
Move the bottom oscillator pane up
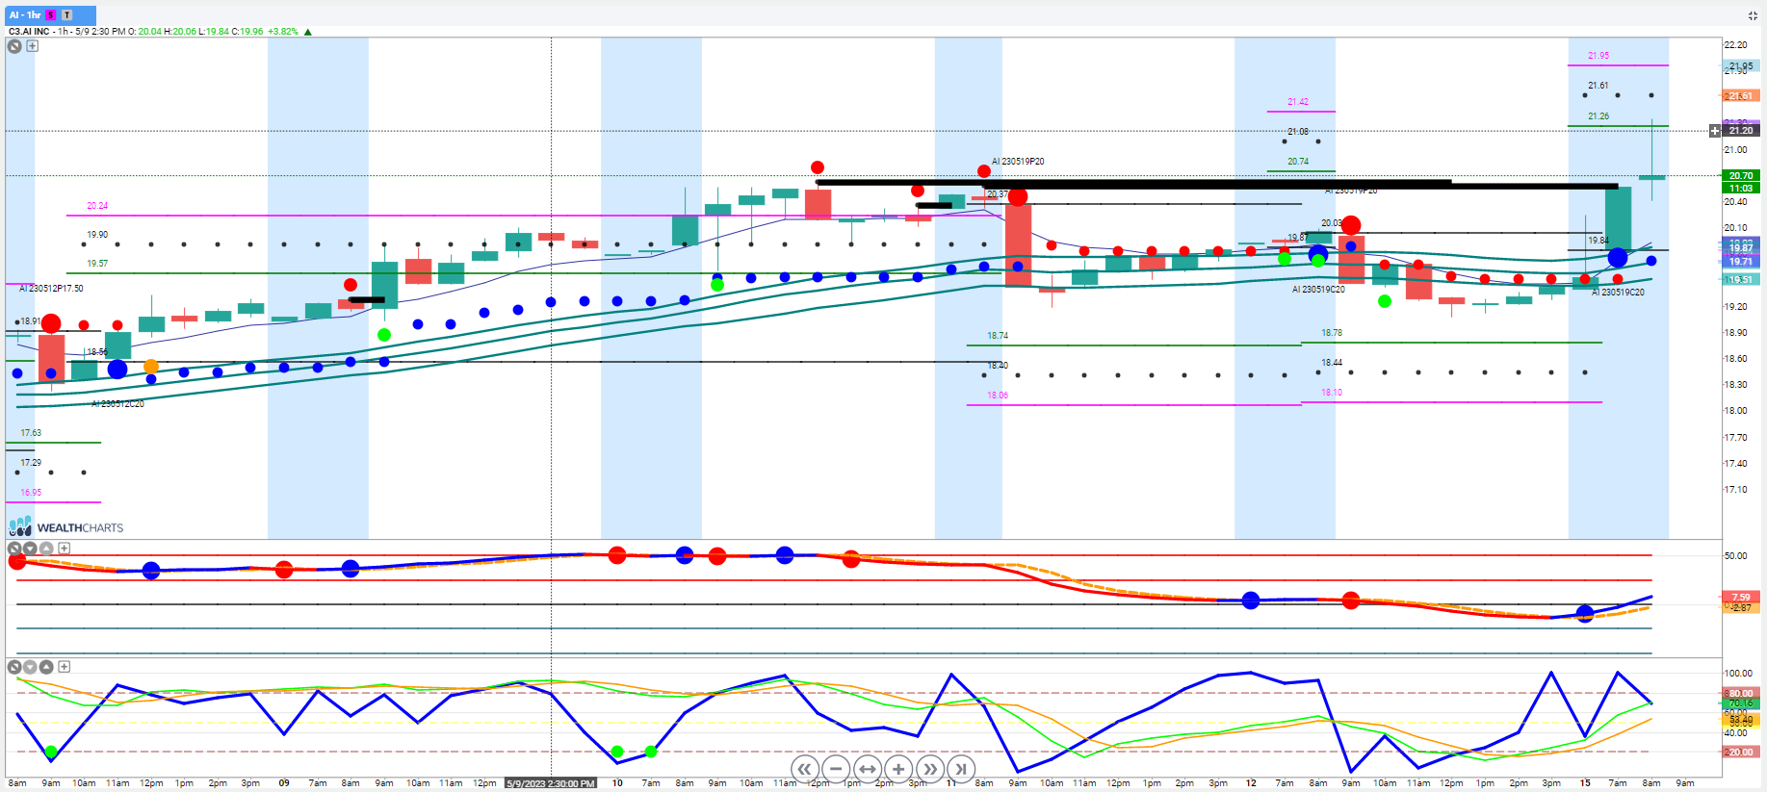click(x=46, y=667)
